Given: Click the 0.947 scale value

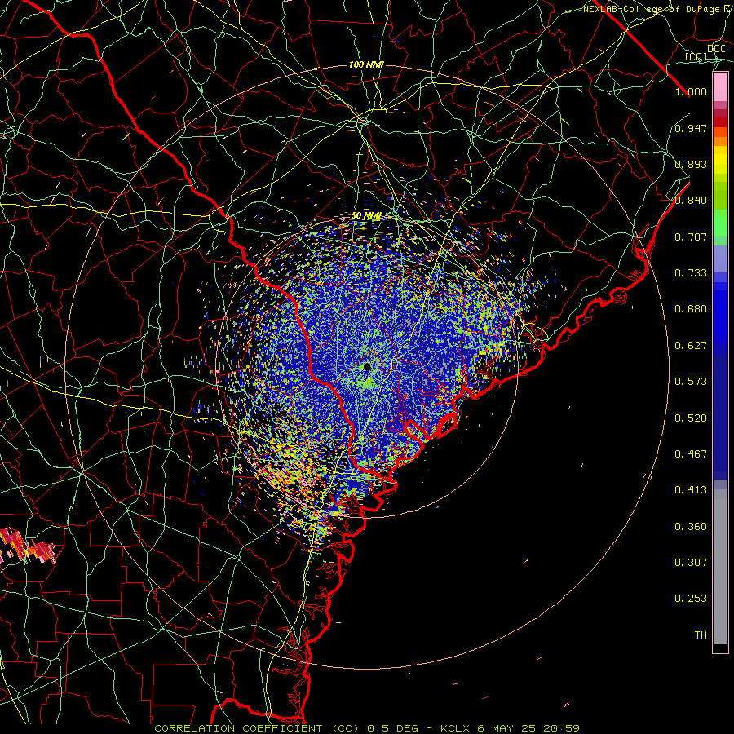Looking at the screenshot, I should click(691, 128).
